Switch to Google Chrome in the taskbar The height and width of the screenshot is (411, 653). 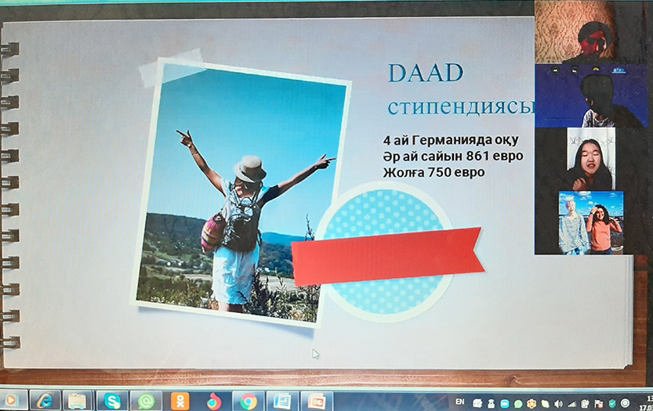pos(249,402)
